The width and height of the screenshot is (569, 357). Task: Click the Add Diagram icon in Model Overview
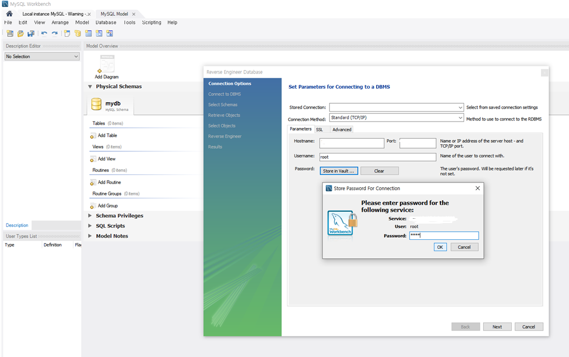(106, 65)
